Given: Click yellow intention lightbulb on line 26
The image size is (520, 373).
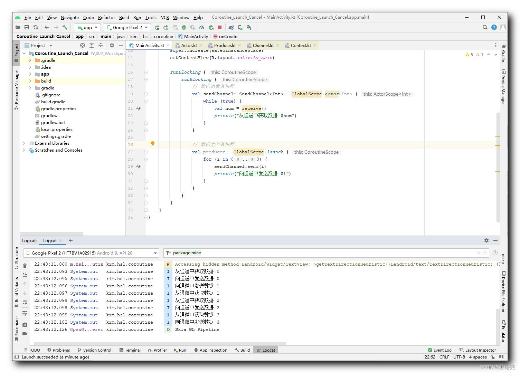Looking at the screenshot, I should click(153, 144).
